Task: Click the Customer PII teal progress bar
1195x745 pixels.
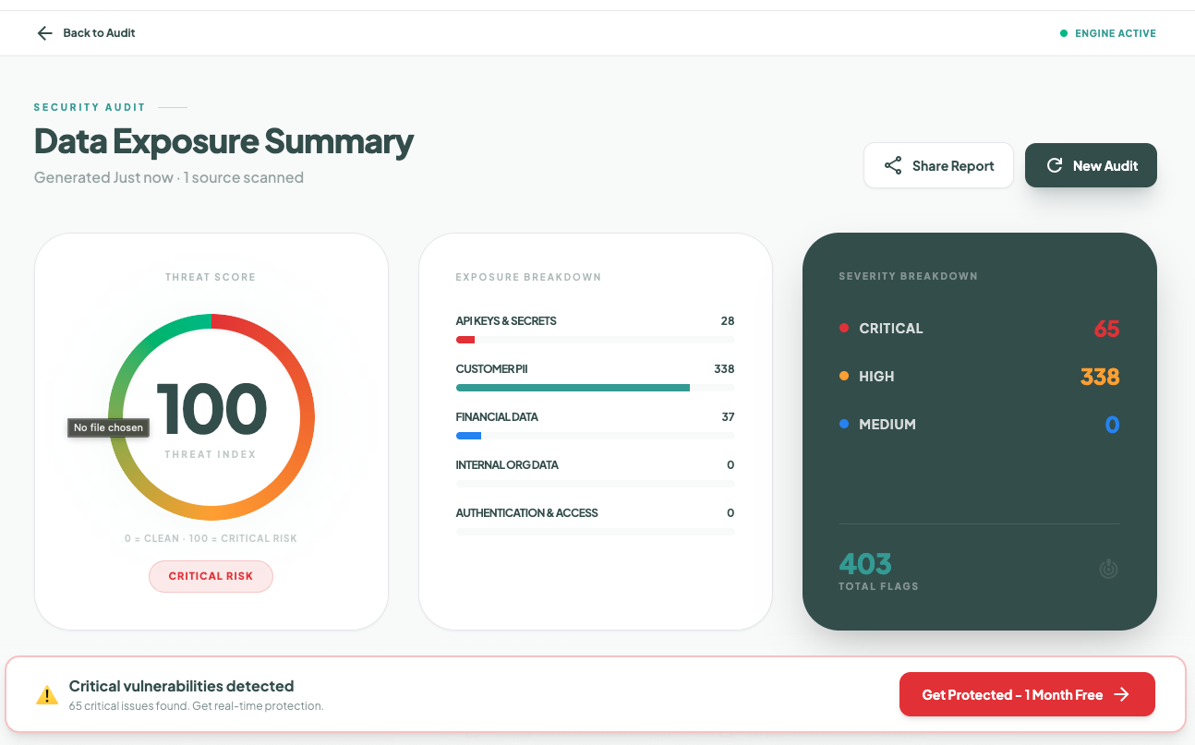Action: pos(573,388)
